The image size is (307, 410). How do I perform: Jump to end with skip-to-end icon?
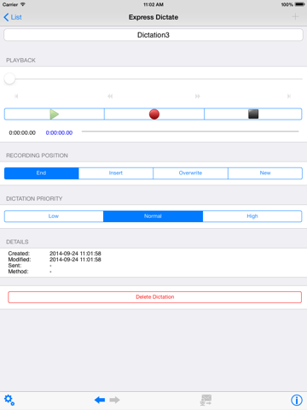tap(289, 97)
